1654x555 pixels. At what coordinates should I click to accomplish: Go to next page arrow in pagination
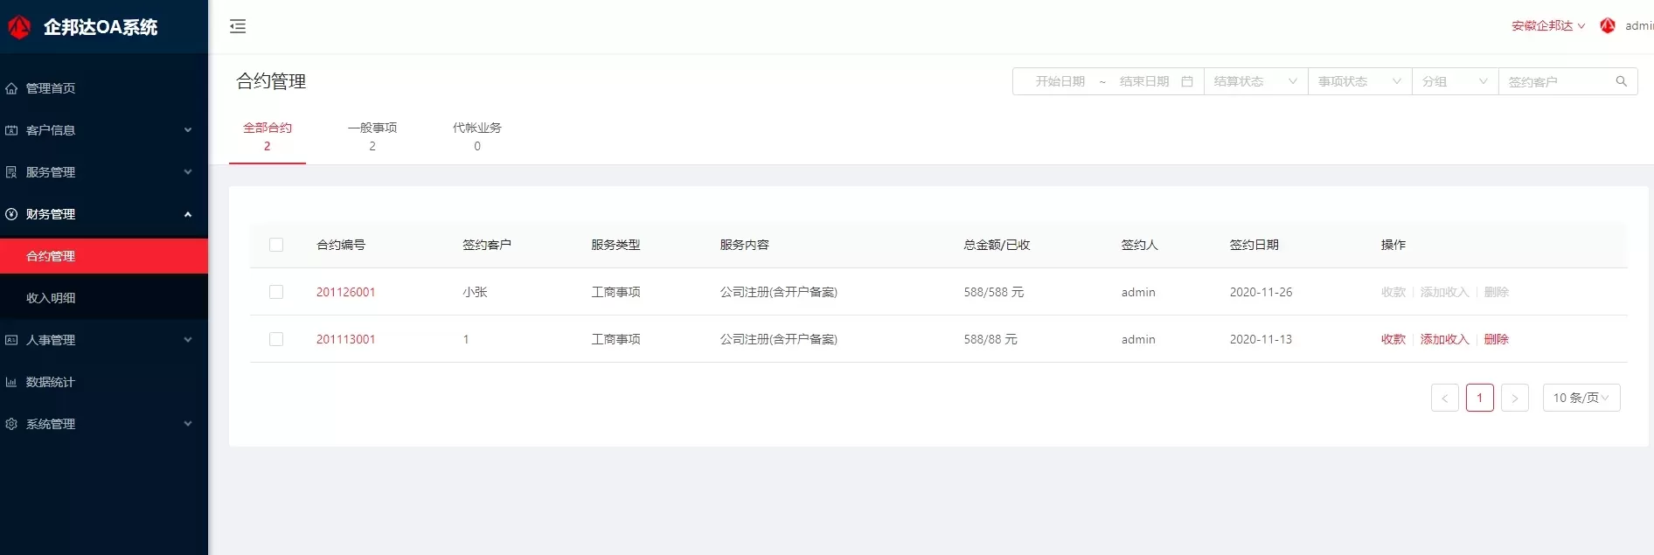pyautogui.click(x=1514, y=398)
